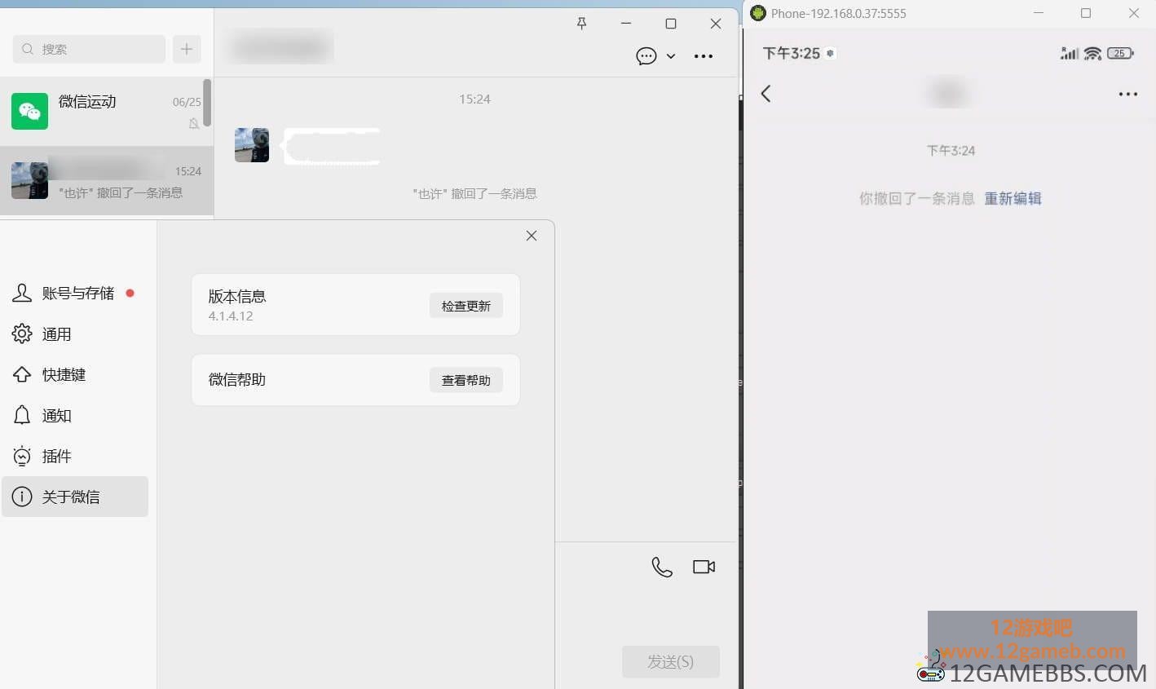Image resolution: width=1156 pixels, height=689 pixels.
Task: Click the Android icon in the Phone window title
Action: point(758,13)
